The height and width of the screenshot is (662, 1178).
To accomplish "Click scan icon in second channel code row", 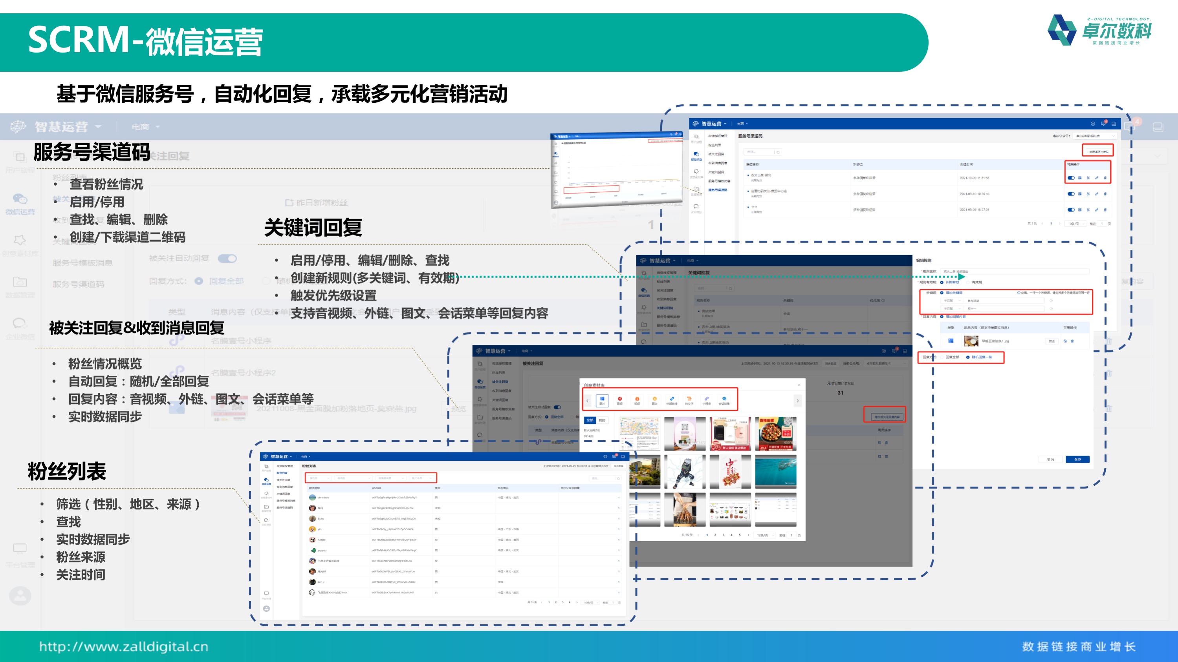I will click(1088, 194).
